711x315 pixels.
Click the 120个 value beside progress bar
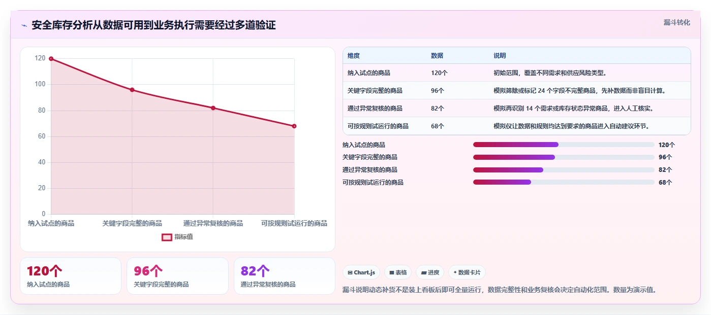pos(667,145)
